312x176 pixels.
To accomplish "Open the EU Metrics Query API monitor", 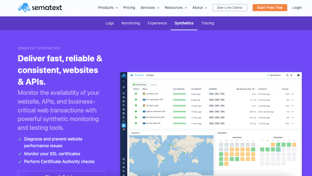I will (x=155, y=117).
